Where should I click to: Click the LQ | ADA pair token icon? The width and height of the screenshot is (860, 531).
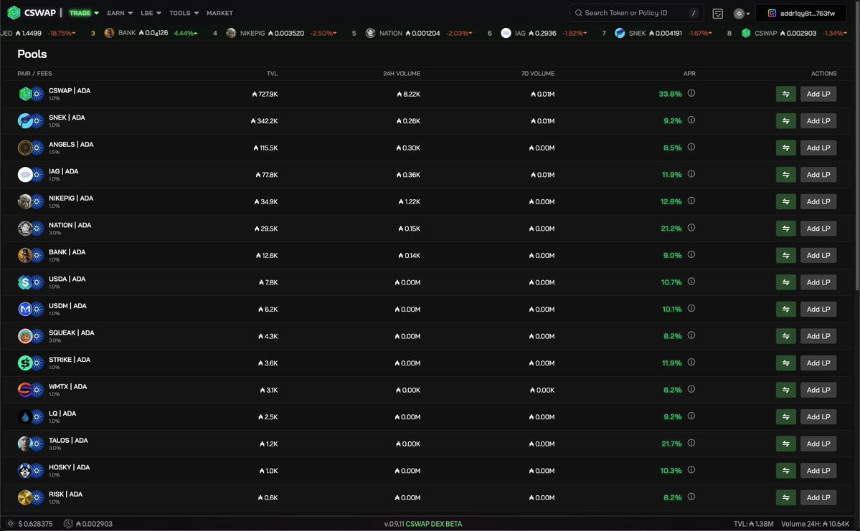pyautogui.click(x=30, y=416)
